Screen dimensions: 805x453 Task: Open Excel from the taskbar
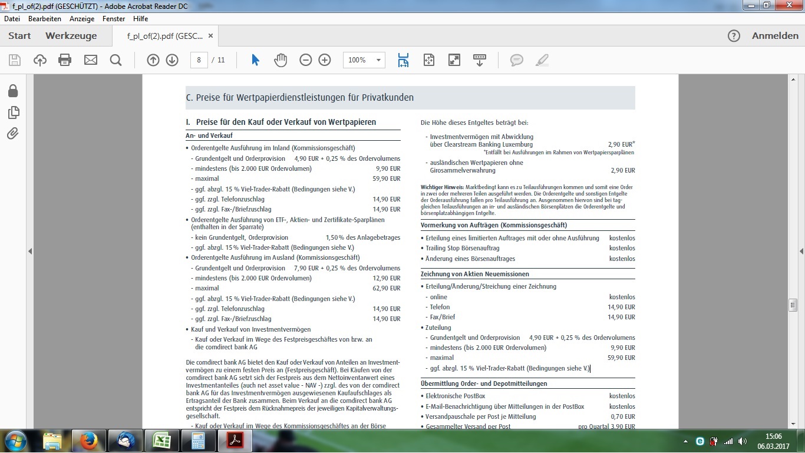coord(161,441)
